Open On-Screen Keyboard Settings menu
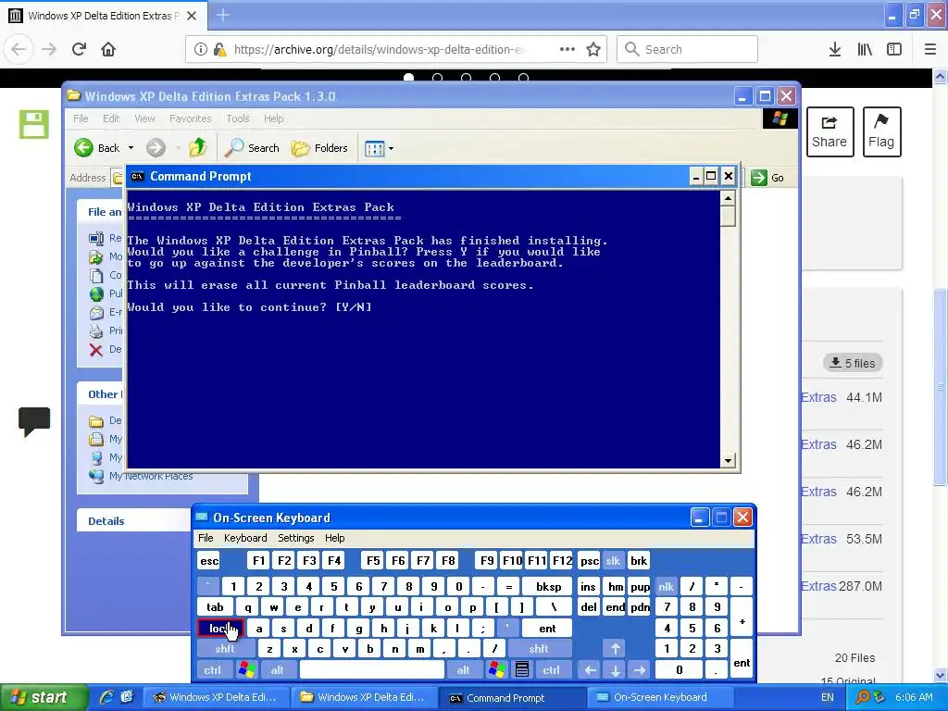948x711 pixels. 295,538
